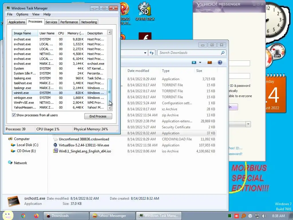Open the Yahoo Messenger status dropdown
This screenshot has width=293, height=220.
[248, 124]
